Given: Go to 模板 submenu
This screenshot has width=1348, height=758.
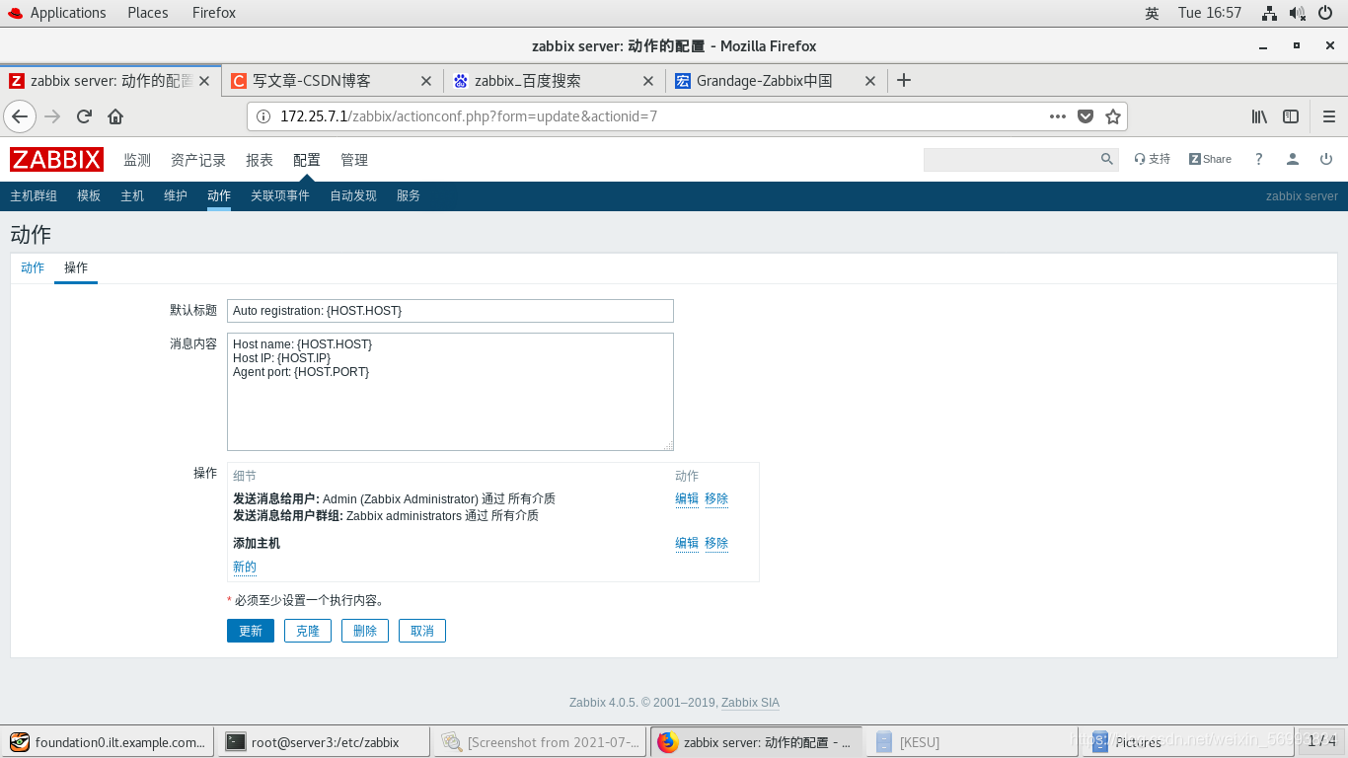Looking at the screenshot, I should (x=89, y=195).
